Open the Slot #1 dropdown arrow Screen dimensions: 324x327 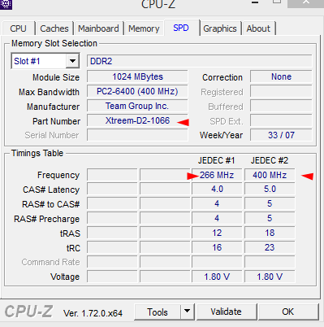pos(72,61)
